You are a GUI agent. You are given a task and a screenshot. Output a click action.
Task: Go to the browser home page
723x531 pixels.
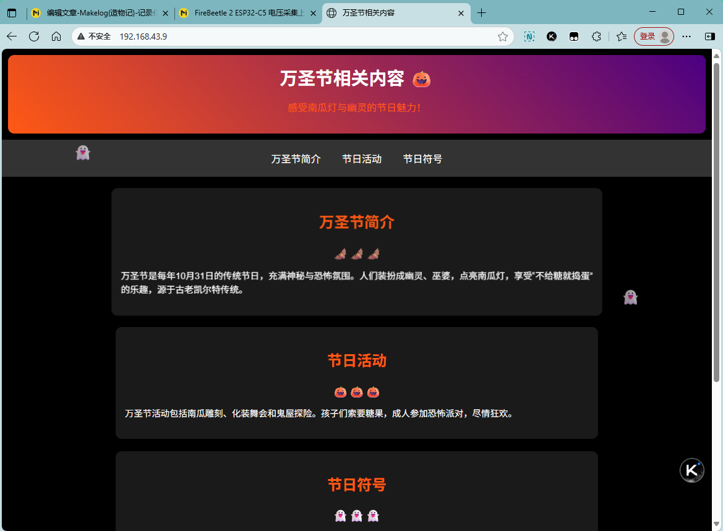[x=56, y=36]
